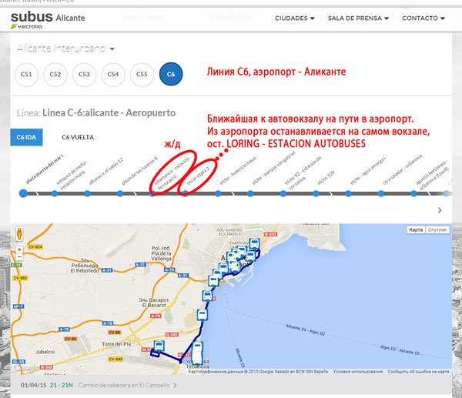Expand the Sala de Prensa menu
This screenshot has width=462, height=398.
click(359, 18)
